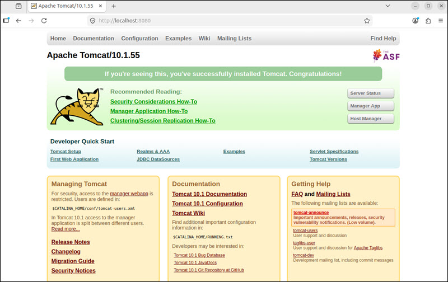
Task: Open the First Web Application link
Action: 74,159
